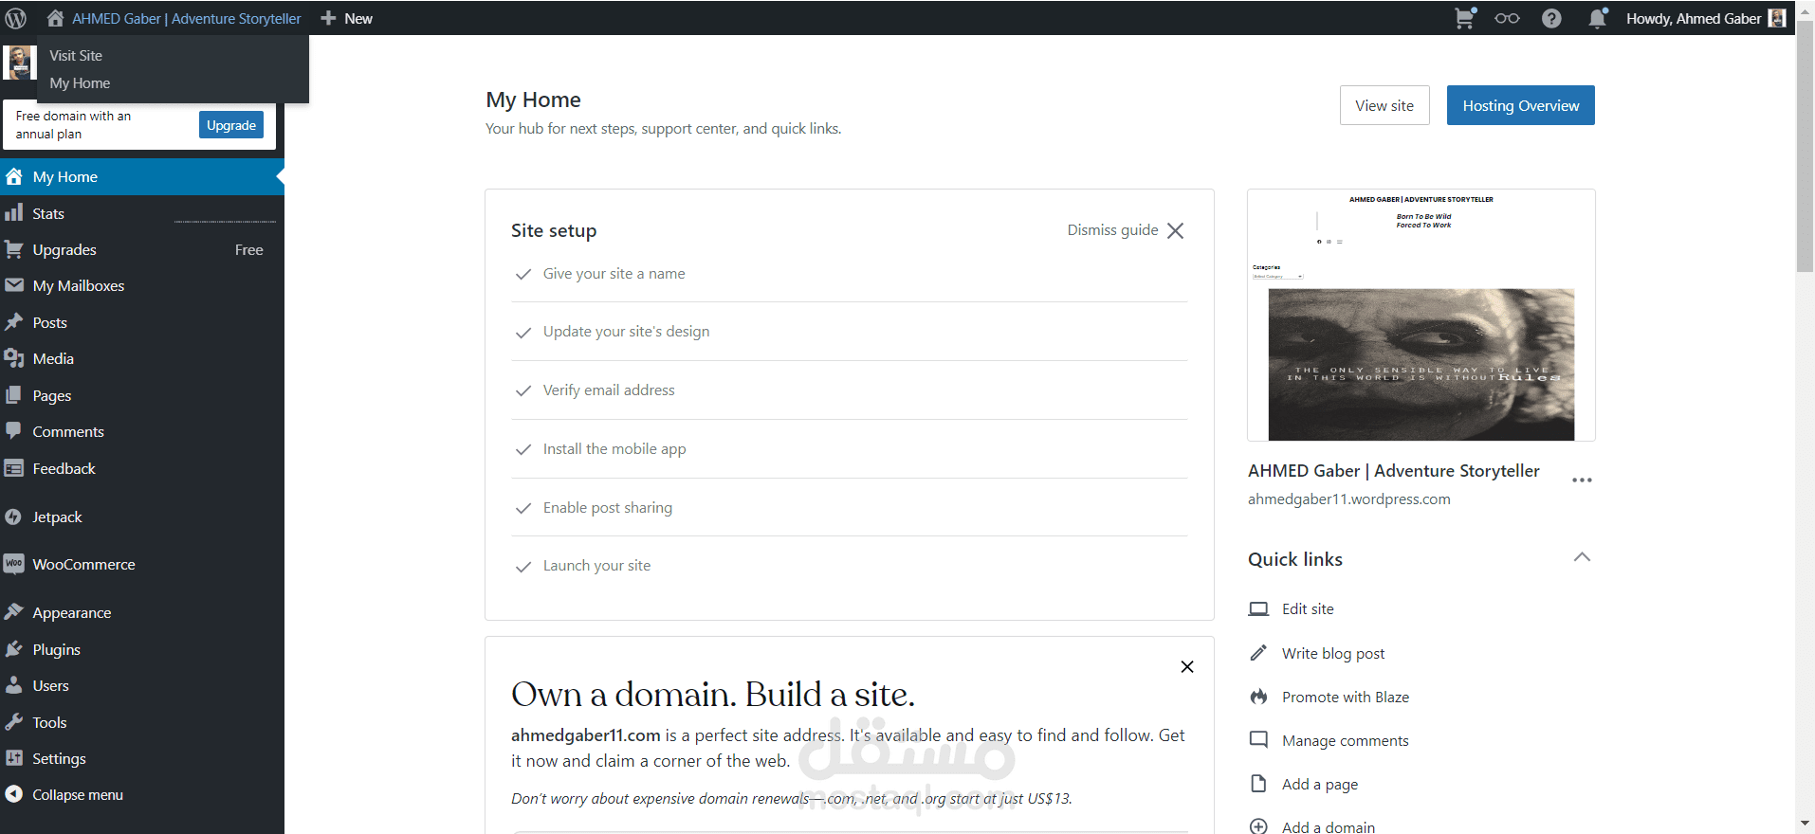Open the Upgrades menu item
The width and height of the screenshot is (1815, 834).
142,249
